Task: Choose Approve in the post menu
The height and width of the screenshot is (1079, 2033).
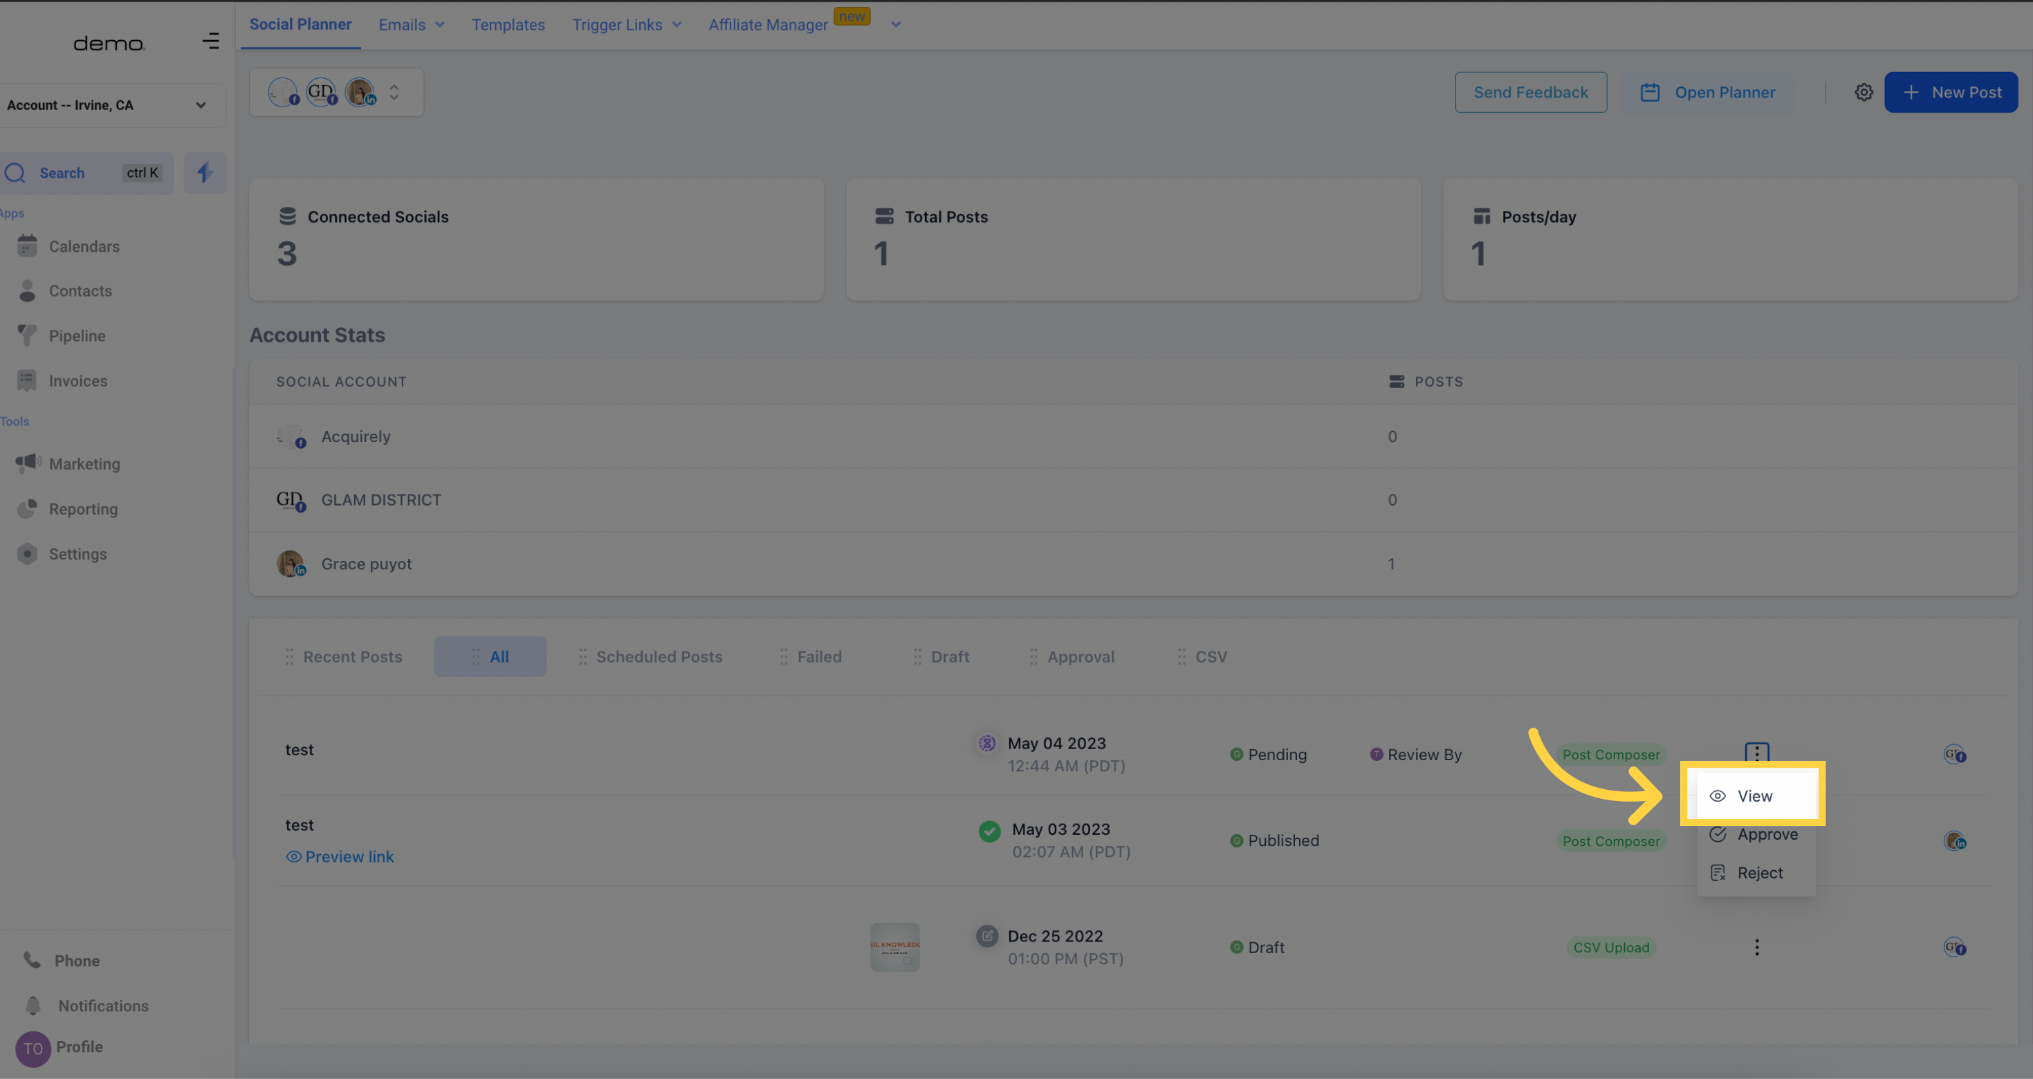Action: pyautogui.click(x=1766, y=834)
